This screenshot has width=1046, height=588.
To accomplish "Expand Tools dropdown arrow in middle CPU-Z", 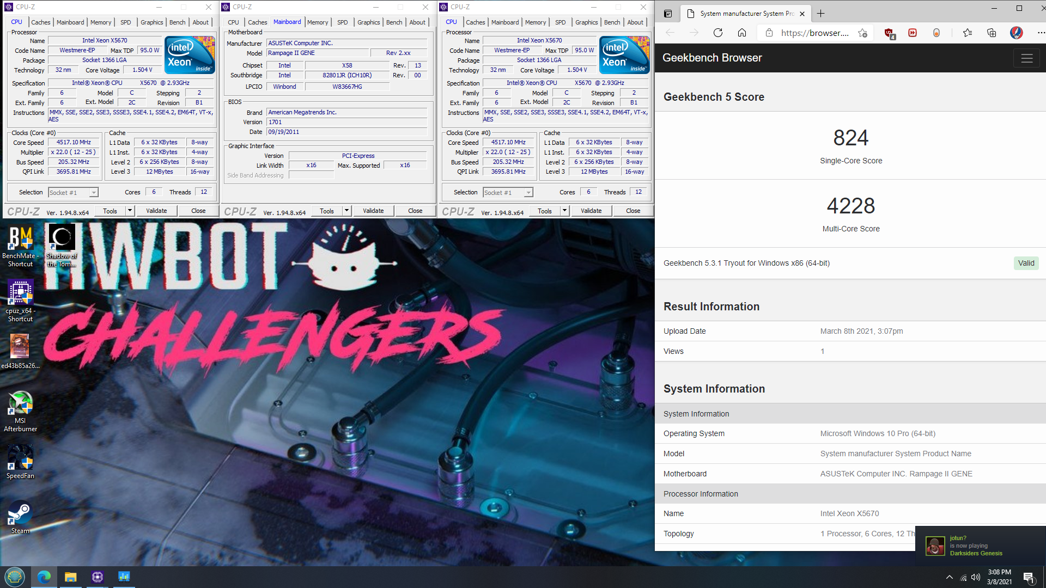I will coord(346,211).
